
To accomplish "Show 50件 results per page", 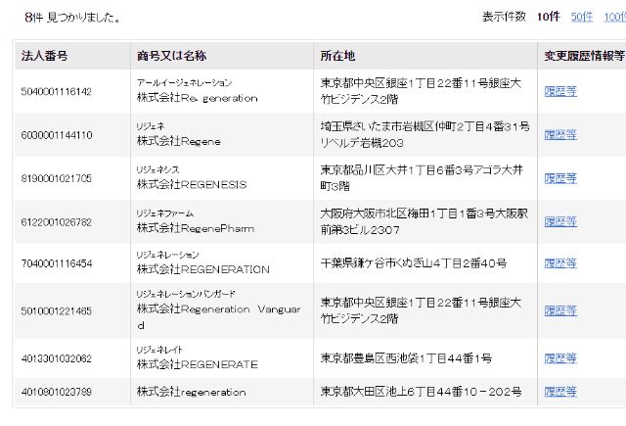I will (x=582, y=17).
